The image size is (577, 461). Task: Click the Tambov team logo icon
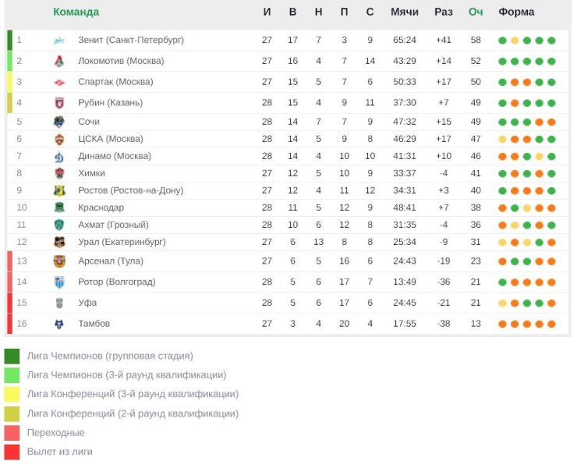click(59, 324)
